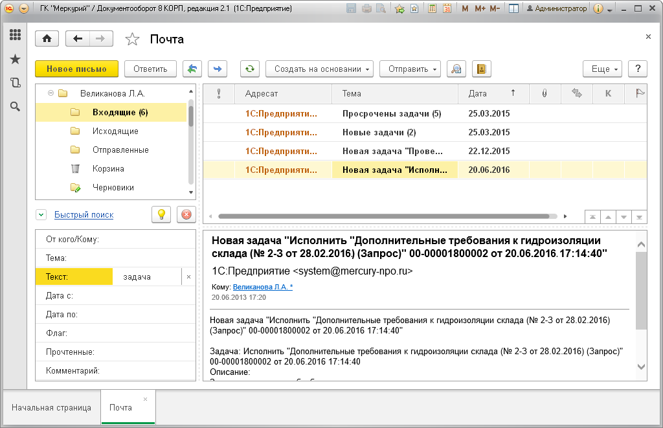Open the Быстрый поиск link
Screen dimensions: 663x428
click(84, 215)
